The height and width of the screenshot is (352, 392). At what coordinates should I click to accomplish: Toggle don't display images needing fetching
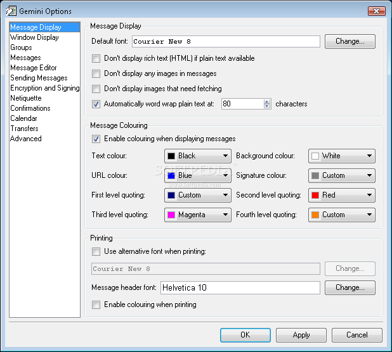pos(96,89)
